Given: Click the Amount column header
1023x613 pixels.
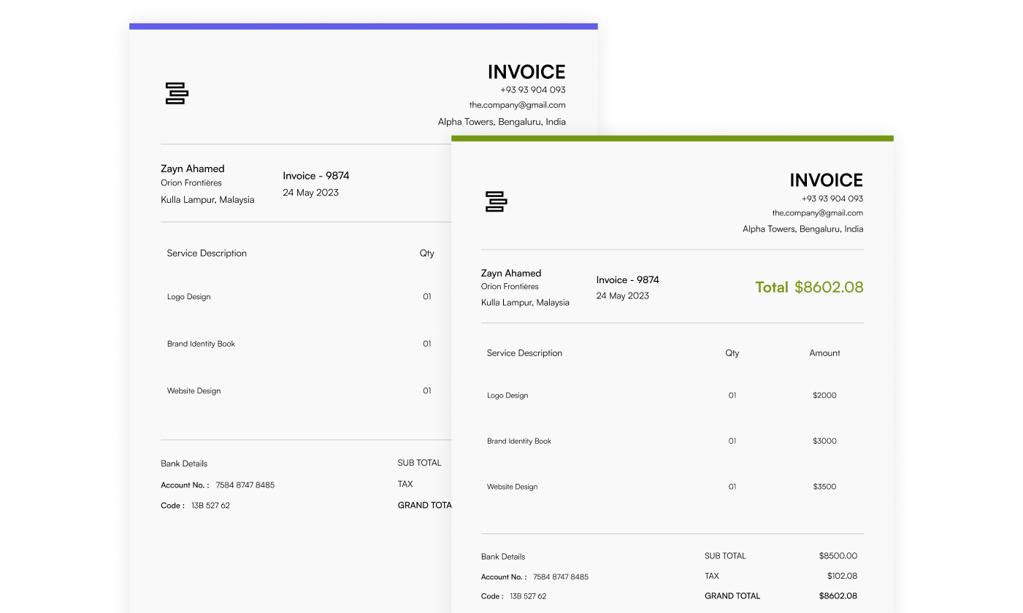Looking at the screenshot, I should (x=824, y=353).
